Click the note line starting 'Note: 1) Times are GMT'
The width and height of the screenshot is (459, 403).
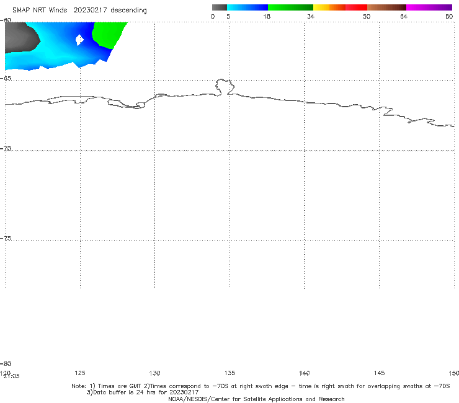261,386
